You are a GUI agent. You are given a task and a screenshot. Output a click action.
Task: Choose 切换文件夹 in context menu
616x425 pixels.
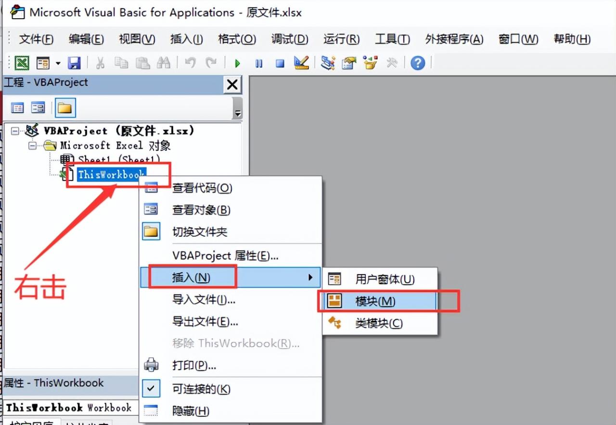click(231, 232)
